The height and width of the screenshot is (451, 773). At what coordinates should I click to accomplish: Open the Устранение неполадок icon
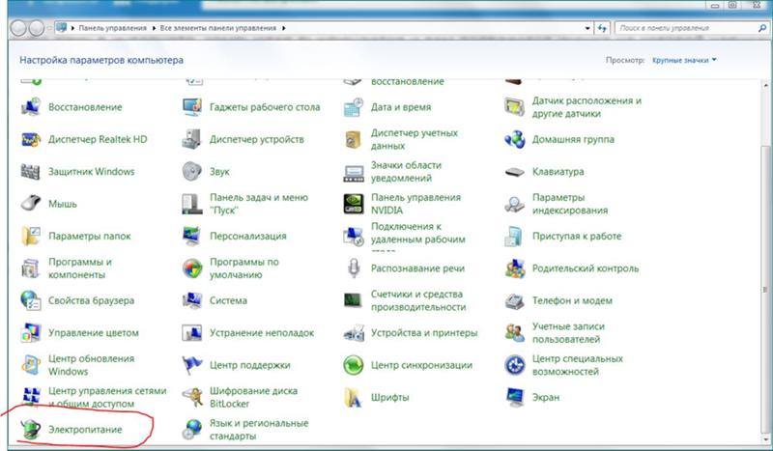click(191, 333)
